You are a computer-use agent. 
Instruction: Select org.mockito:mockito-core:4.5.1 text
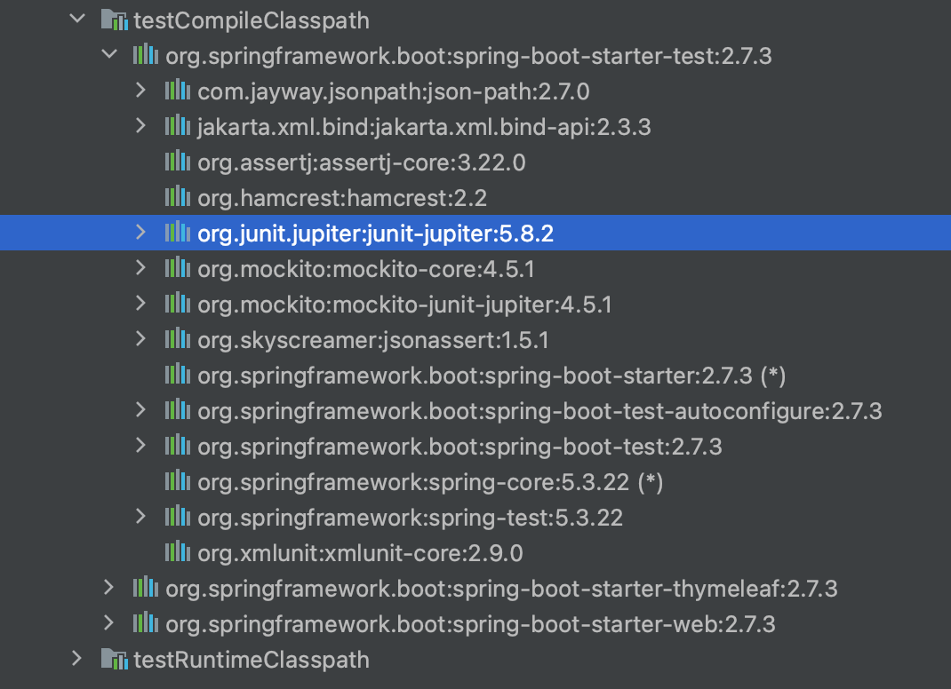366,269
